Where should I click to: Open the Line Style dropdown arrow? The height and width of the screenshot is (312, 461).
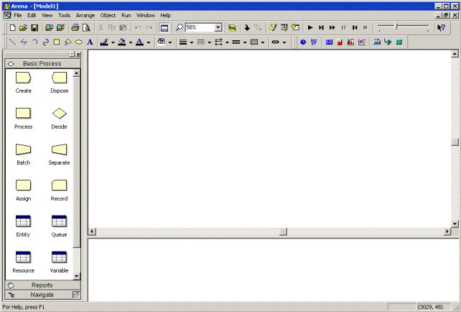[210, 42]
